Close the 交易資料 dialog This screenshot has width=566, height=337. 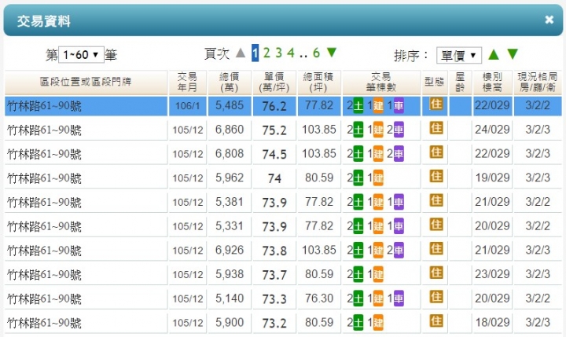pyautogui.click(x=549, y=20)
